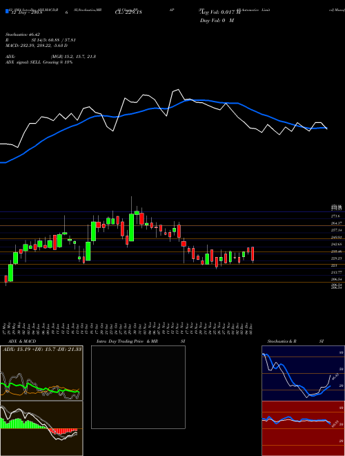This screenshot has width=345, height=456.
Task: Click the tallest green candlestick in late October
Action: tap(131, 227)
